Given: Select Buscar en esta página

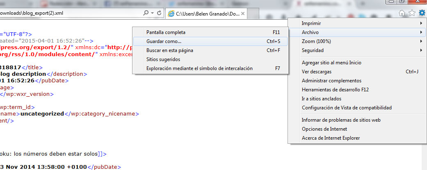Looking at the screenshot, I should click(x=170, y=50).
